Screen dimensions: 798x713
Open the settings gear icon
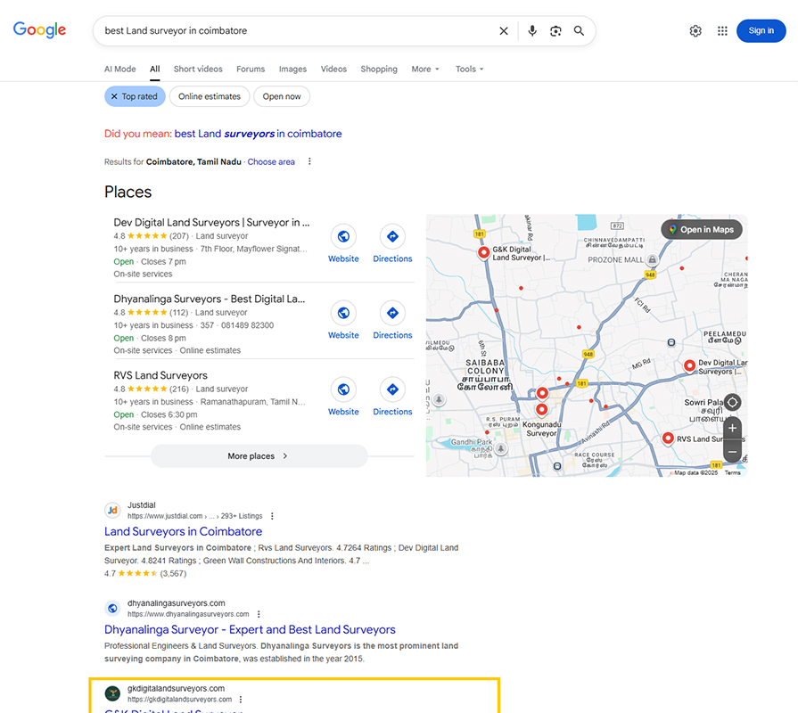click(695, 31)
